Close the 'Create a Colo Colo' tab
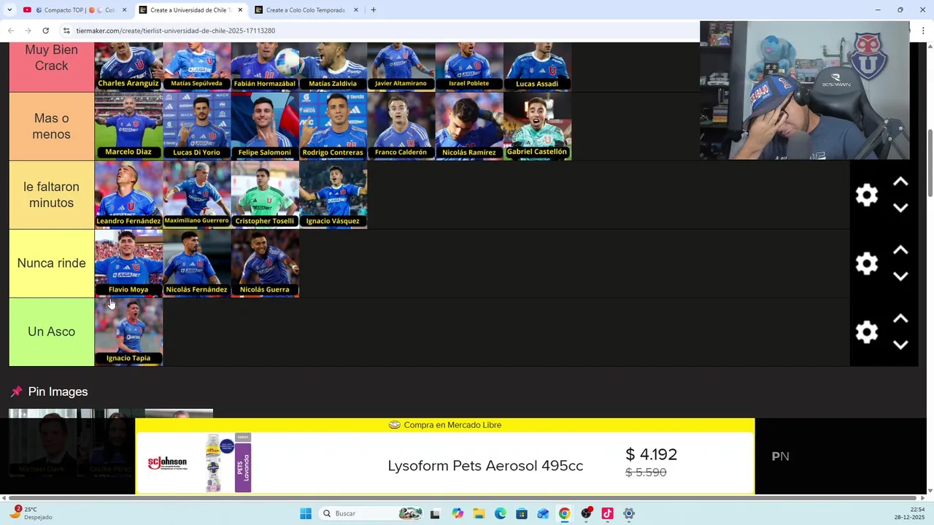934x525 pixels. [356, 10]
